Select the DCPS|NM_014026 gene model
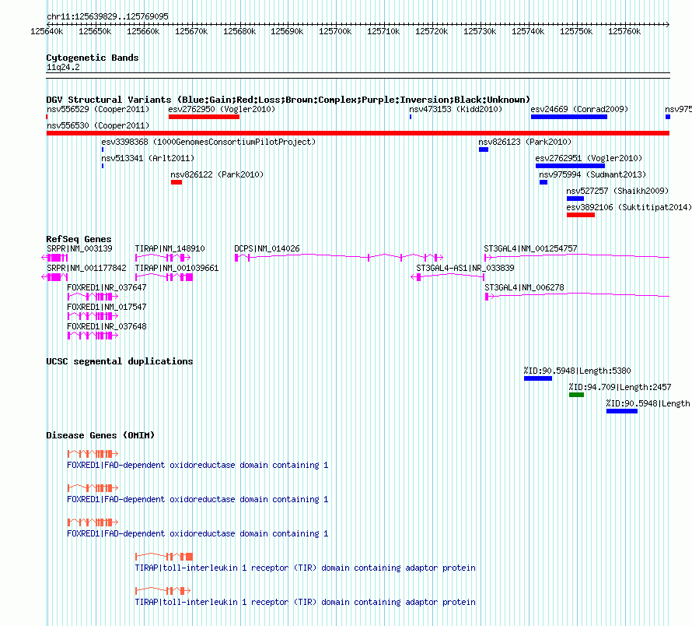The image size is (692, 626). pos(339,257)
